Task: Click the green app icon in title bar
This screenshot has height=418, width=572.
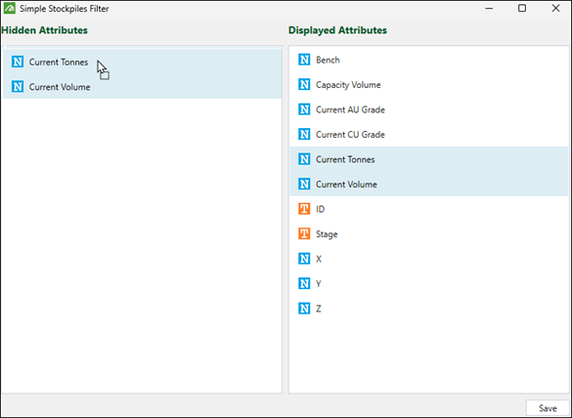Action: 9,8
